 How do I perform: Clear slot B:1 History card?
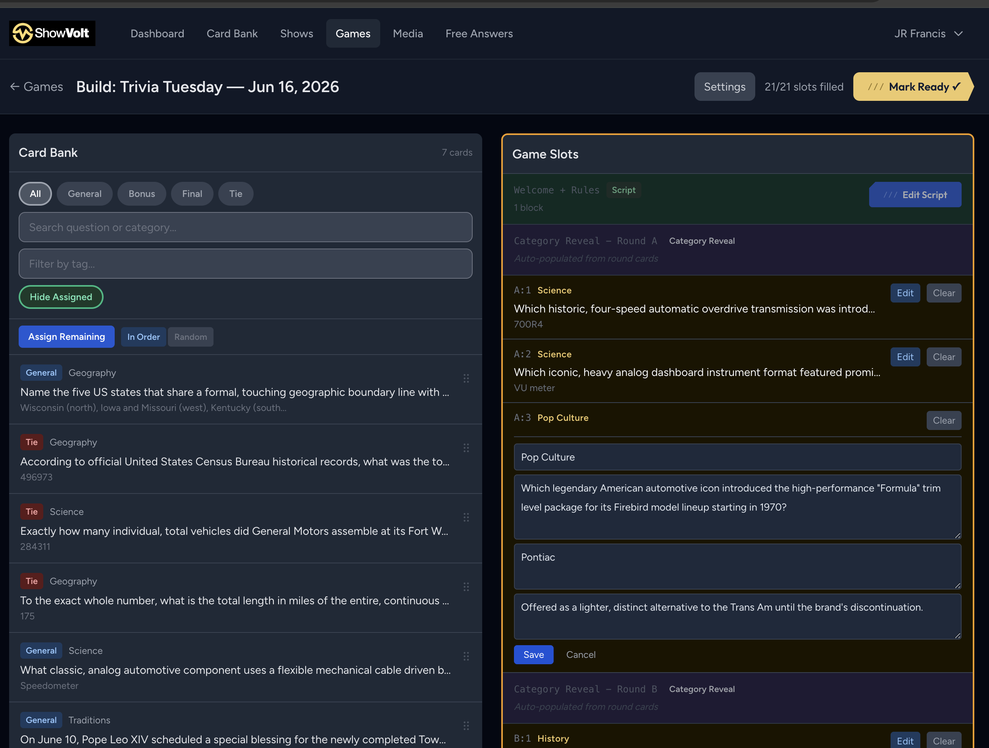(943, 740)
